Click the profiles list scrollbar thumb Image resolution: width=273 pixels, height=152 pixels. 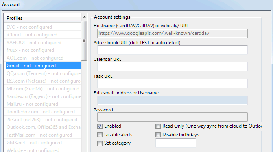tap(84, 41)
